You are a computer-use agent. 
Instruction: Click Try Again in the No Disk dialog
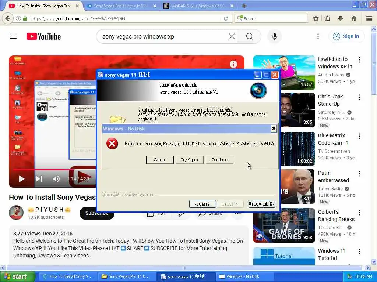click(x=190, y=160)
